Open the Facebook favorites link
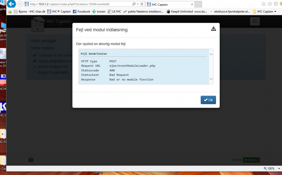This screenshot has width=282, height=175. [81, 12]
